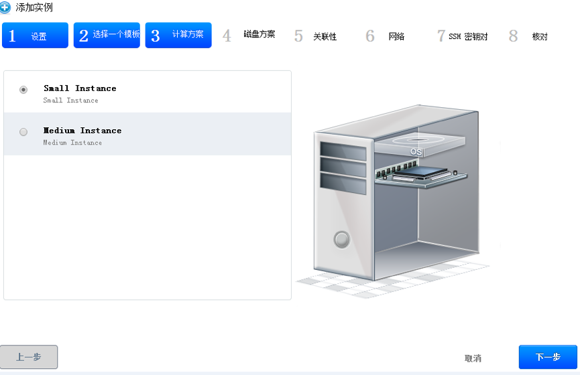
Task: Click the top drive bay on the tower front
Action: point(343,151)
